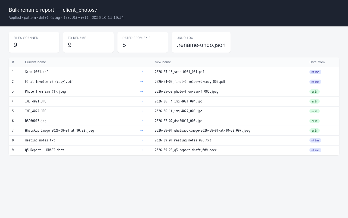Click the Bulk rename report title
The height and width of the screenshot is (218, 348).
pos(53,10)
